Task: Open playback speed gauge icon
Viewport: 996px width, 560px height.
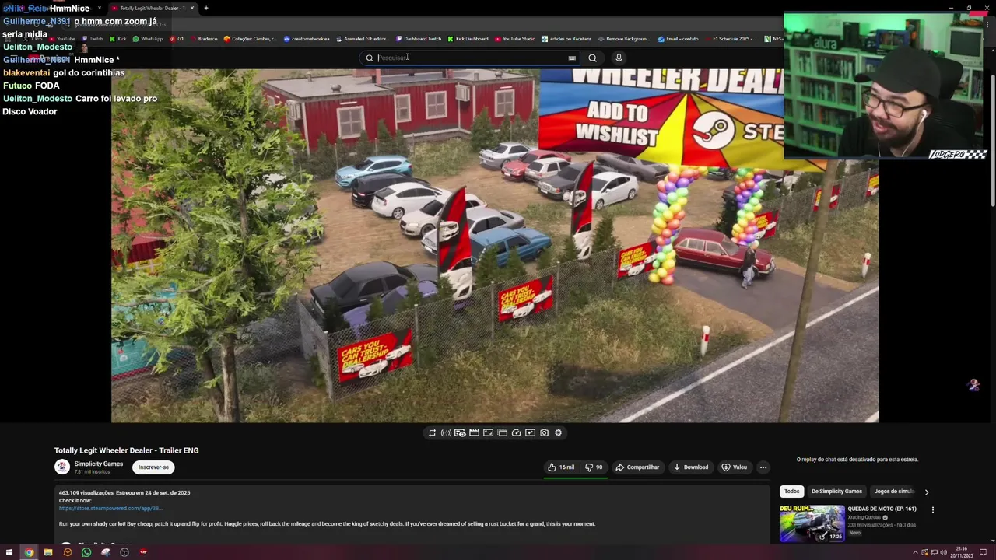Action: [516, 433]
